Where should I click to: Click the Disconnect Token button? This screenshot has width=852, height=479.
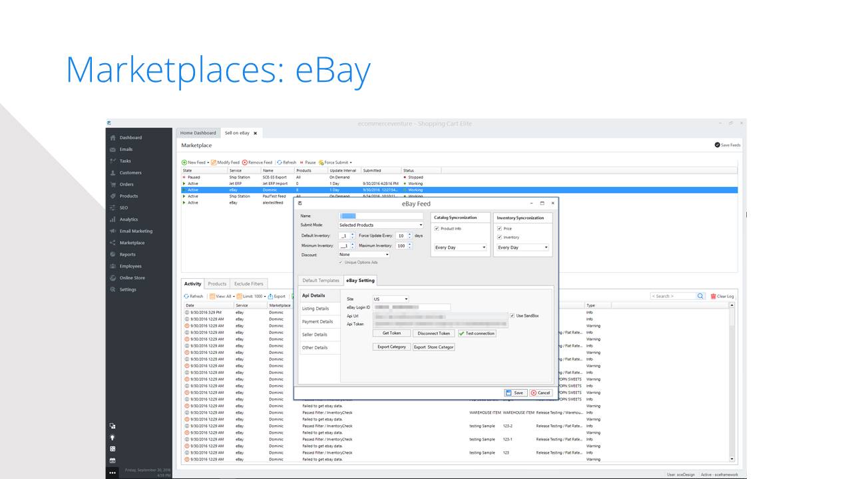[x=434, y=333]
